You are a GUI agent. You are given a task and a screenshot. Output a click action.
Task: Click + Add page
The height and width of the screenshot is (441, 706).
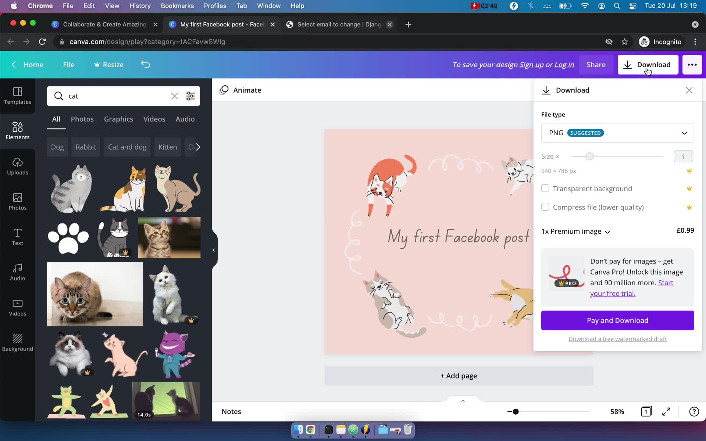[459, 376]
